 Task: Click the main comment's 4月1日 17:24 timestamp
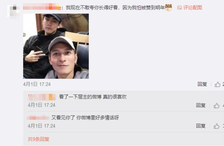coord(37,84)
